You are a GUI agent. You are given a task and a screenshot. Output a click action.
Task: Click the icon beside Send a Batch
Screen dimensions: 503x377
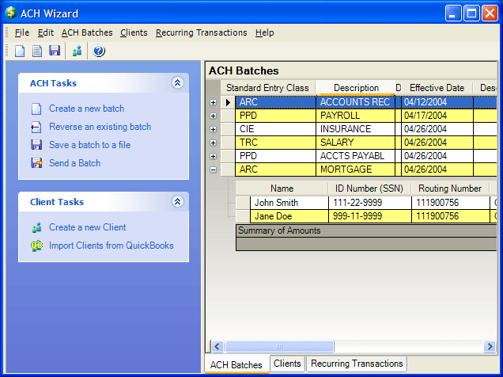tap(36, 163)
